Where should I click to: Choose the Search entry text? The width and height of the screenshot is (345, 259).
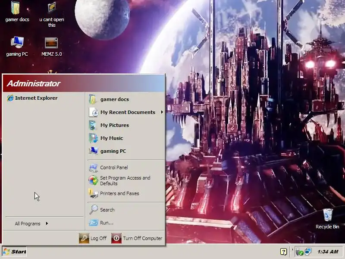click(107, 210)
